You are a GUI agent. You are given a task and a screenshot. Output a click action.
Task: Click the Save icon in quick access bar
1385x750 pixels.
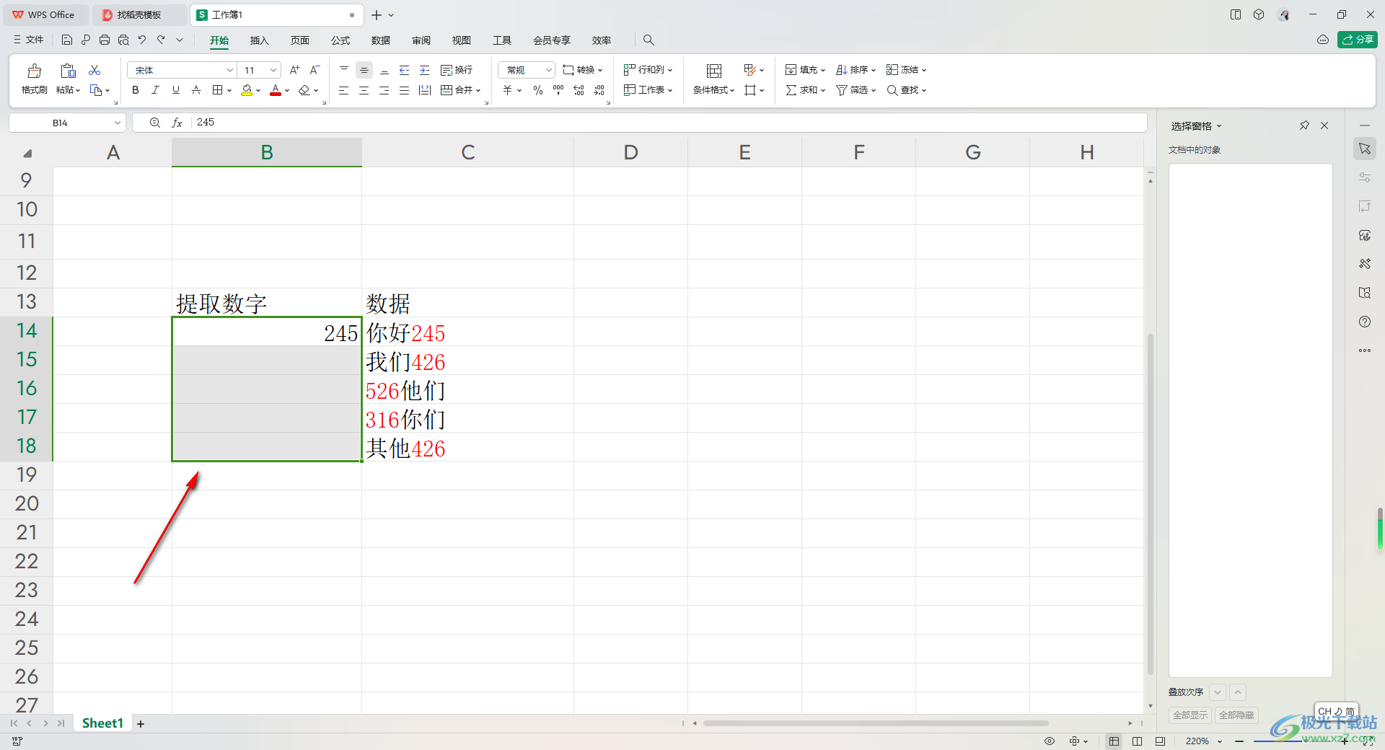67,40
